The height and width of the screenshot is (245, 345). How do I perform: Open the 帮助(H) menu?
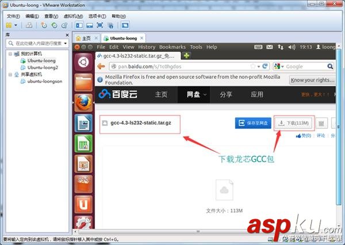coord(119,16)
